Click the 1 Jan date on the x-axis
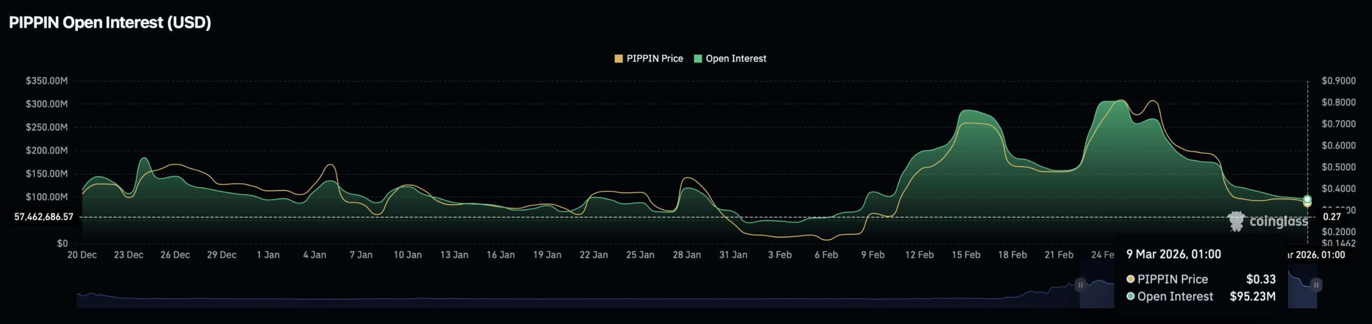1372x324 pixels. tap(268, 255)
